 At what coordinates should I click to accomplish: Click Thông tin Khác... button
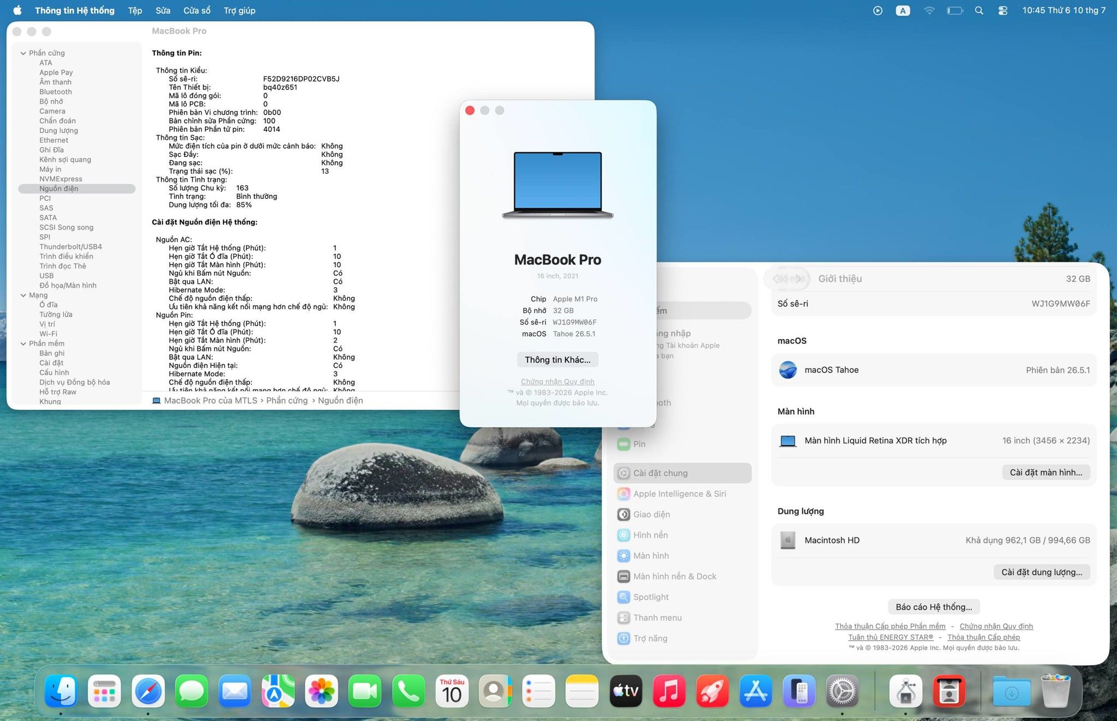pyautogui.click(x=557, y=360)
